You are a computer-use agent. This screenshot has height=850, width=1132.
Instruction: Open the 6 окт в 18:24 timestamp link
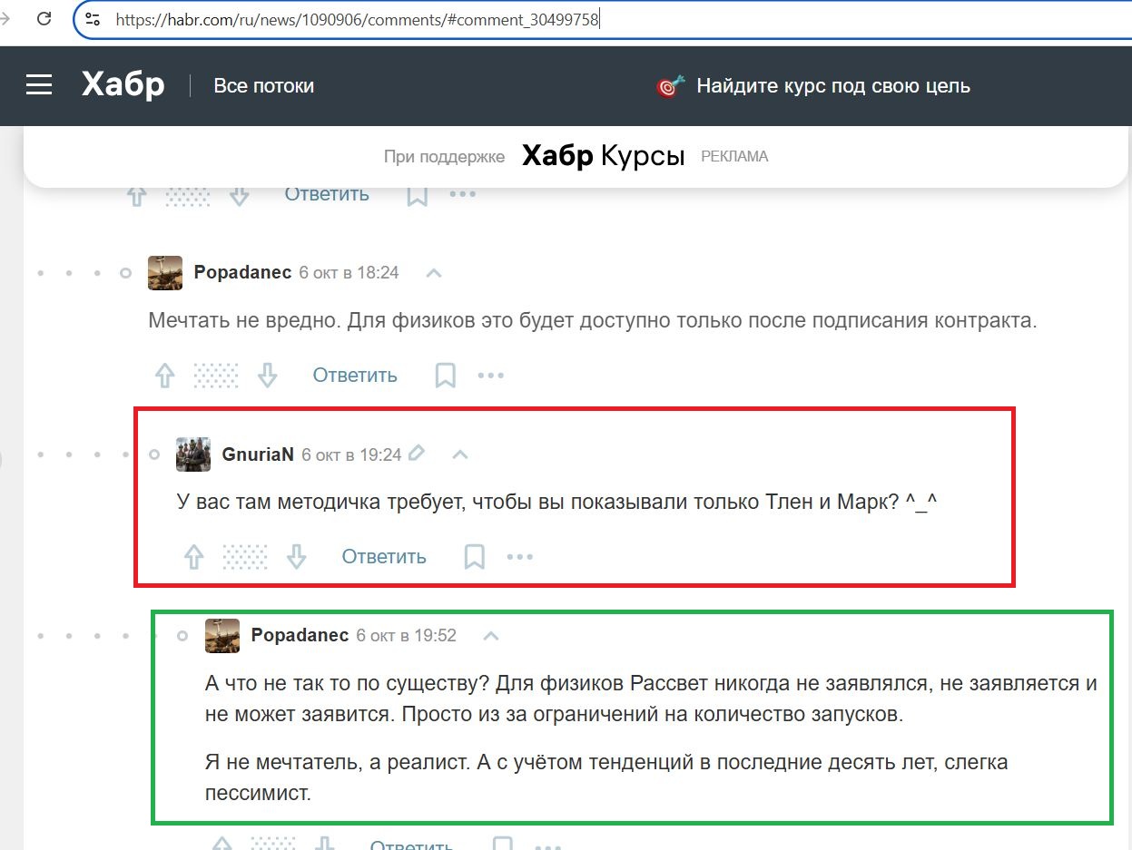(x=349, y=272)
